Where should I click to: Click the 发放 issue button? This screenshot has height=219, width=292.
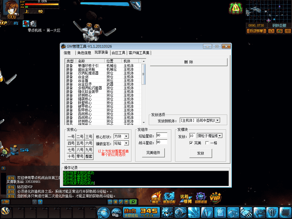click(200, 153)
